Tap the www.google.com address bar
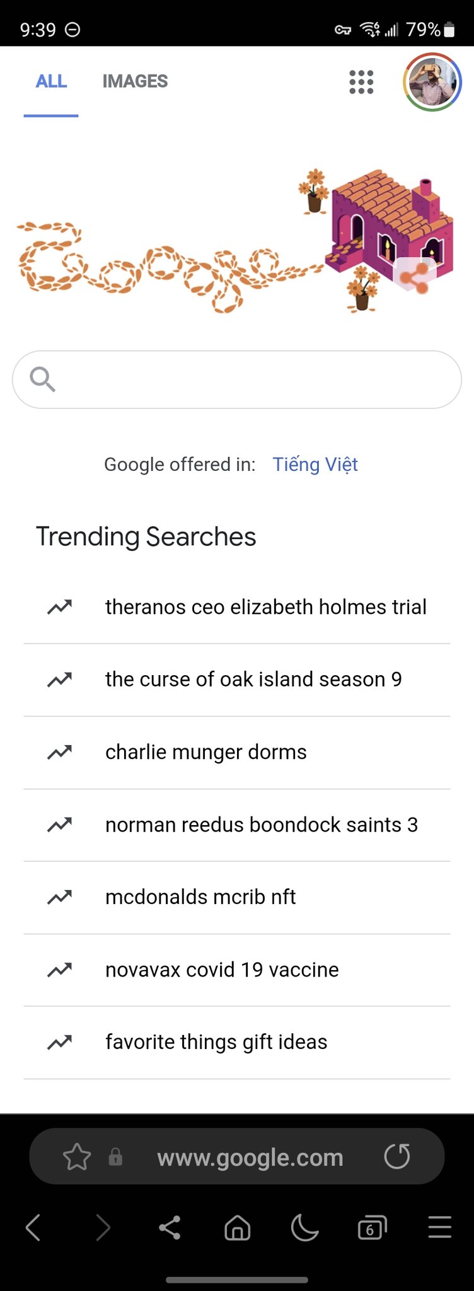This screenshot has height=1291, width=474. coord(250,1157)
